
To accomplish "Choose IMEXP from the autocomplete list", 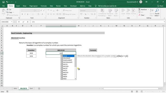I will tap(68, 77).
